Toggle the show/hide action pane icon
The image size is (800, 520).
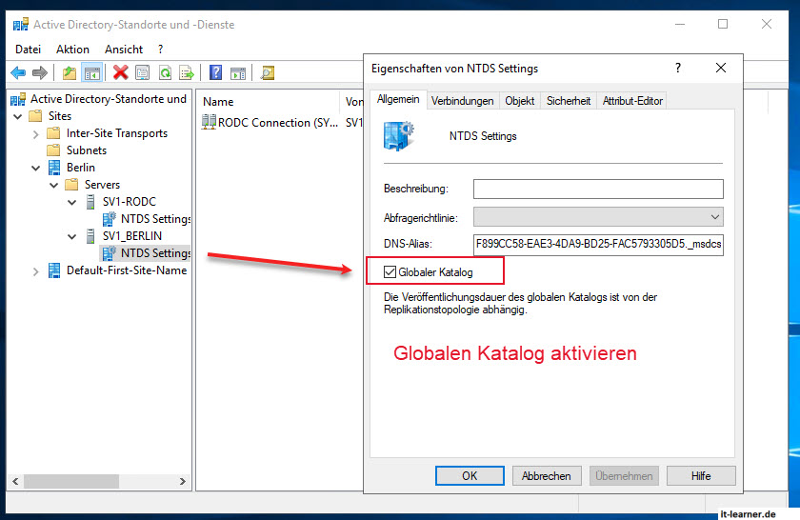(x=238, y=73)
